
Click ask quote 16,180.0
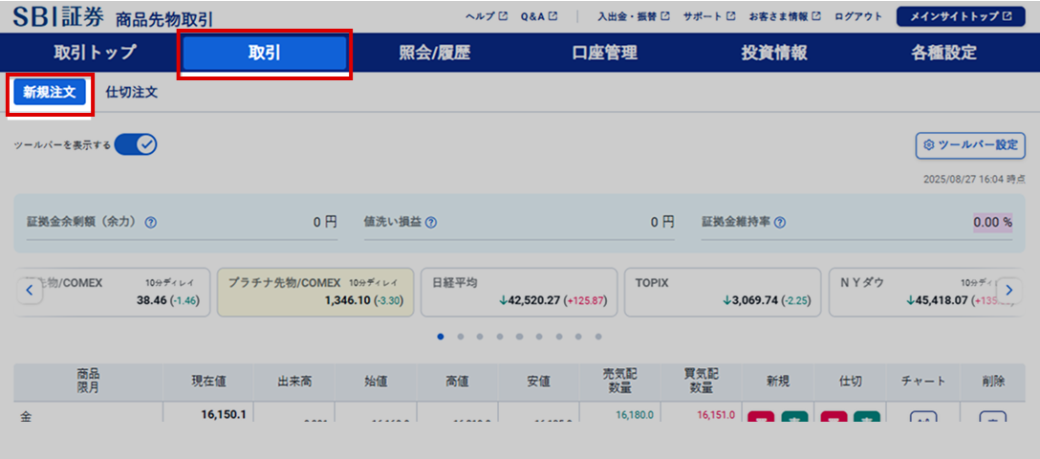click(x=634, y=415)
